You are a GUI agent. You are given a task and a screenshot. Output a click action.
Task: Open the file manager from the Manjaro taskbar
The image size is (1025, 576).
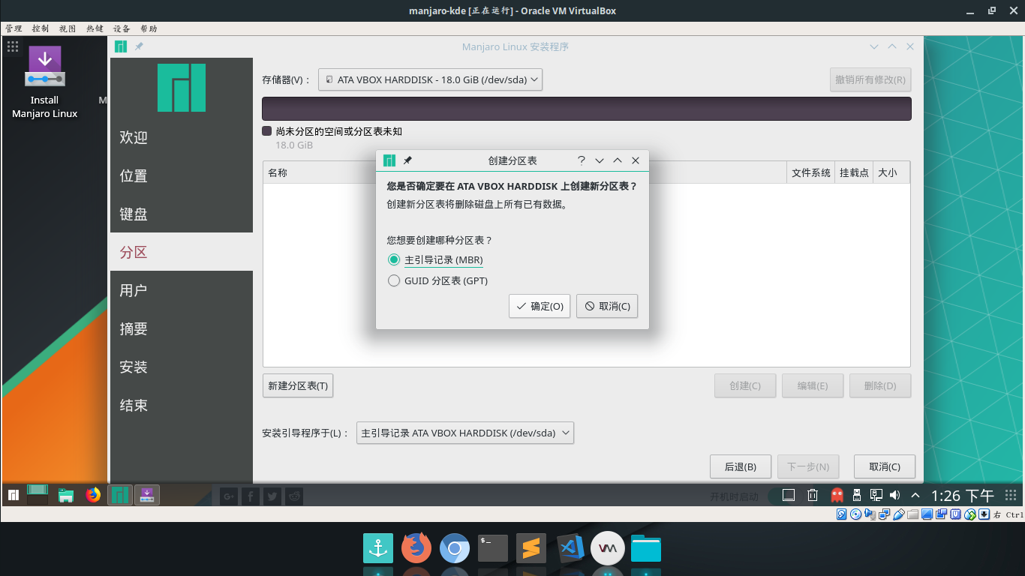coord(66,495)
